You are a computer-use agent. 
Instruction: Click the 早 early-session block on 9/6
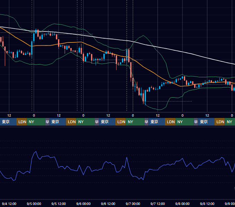[x=97, y=122]
